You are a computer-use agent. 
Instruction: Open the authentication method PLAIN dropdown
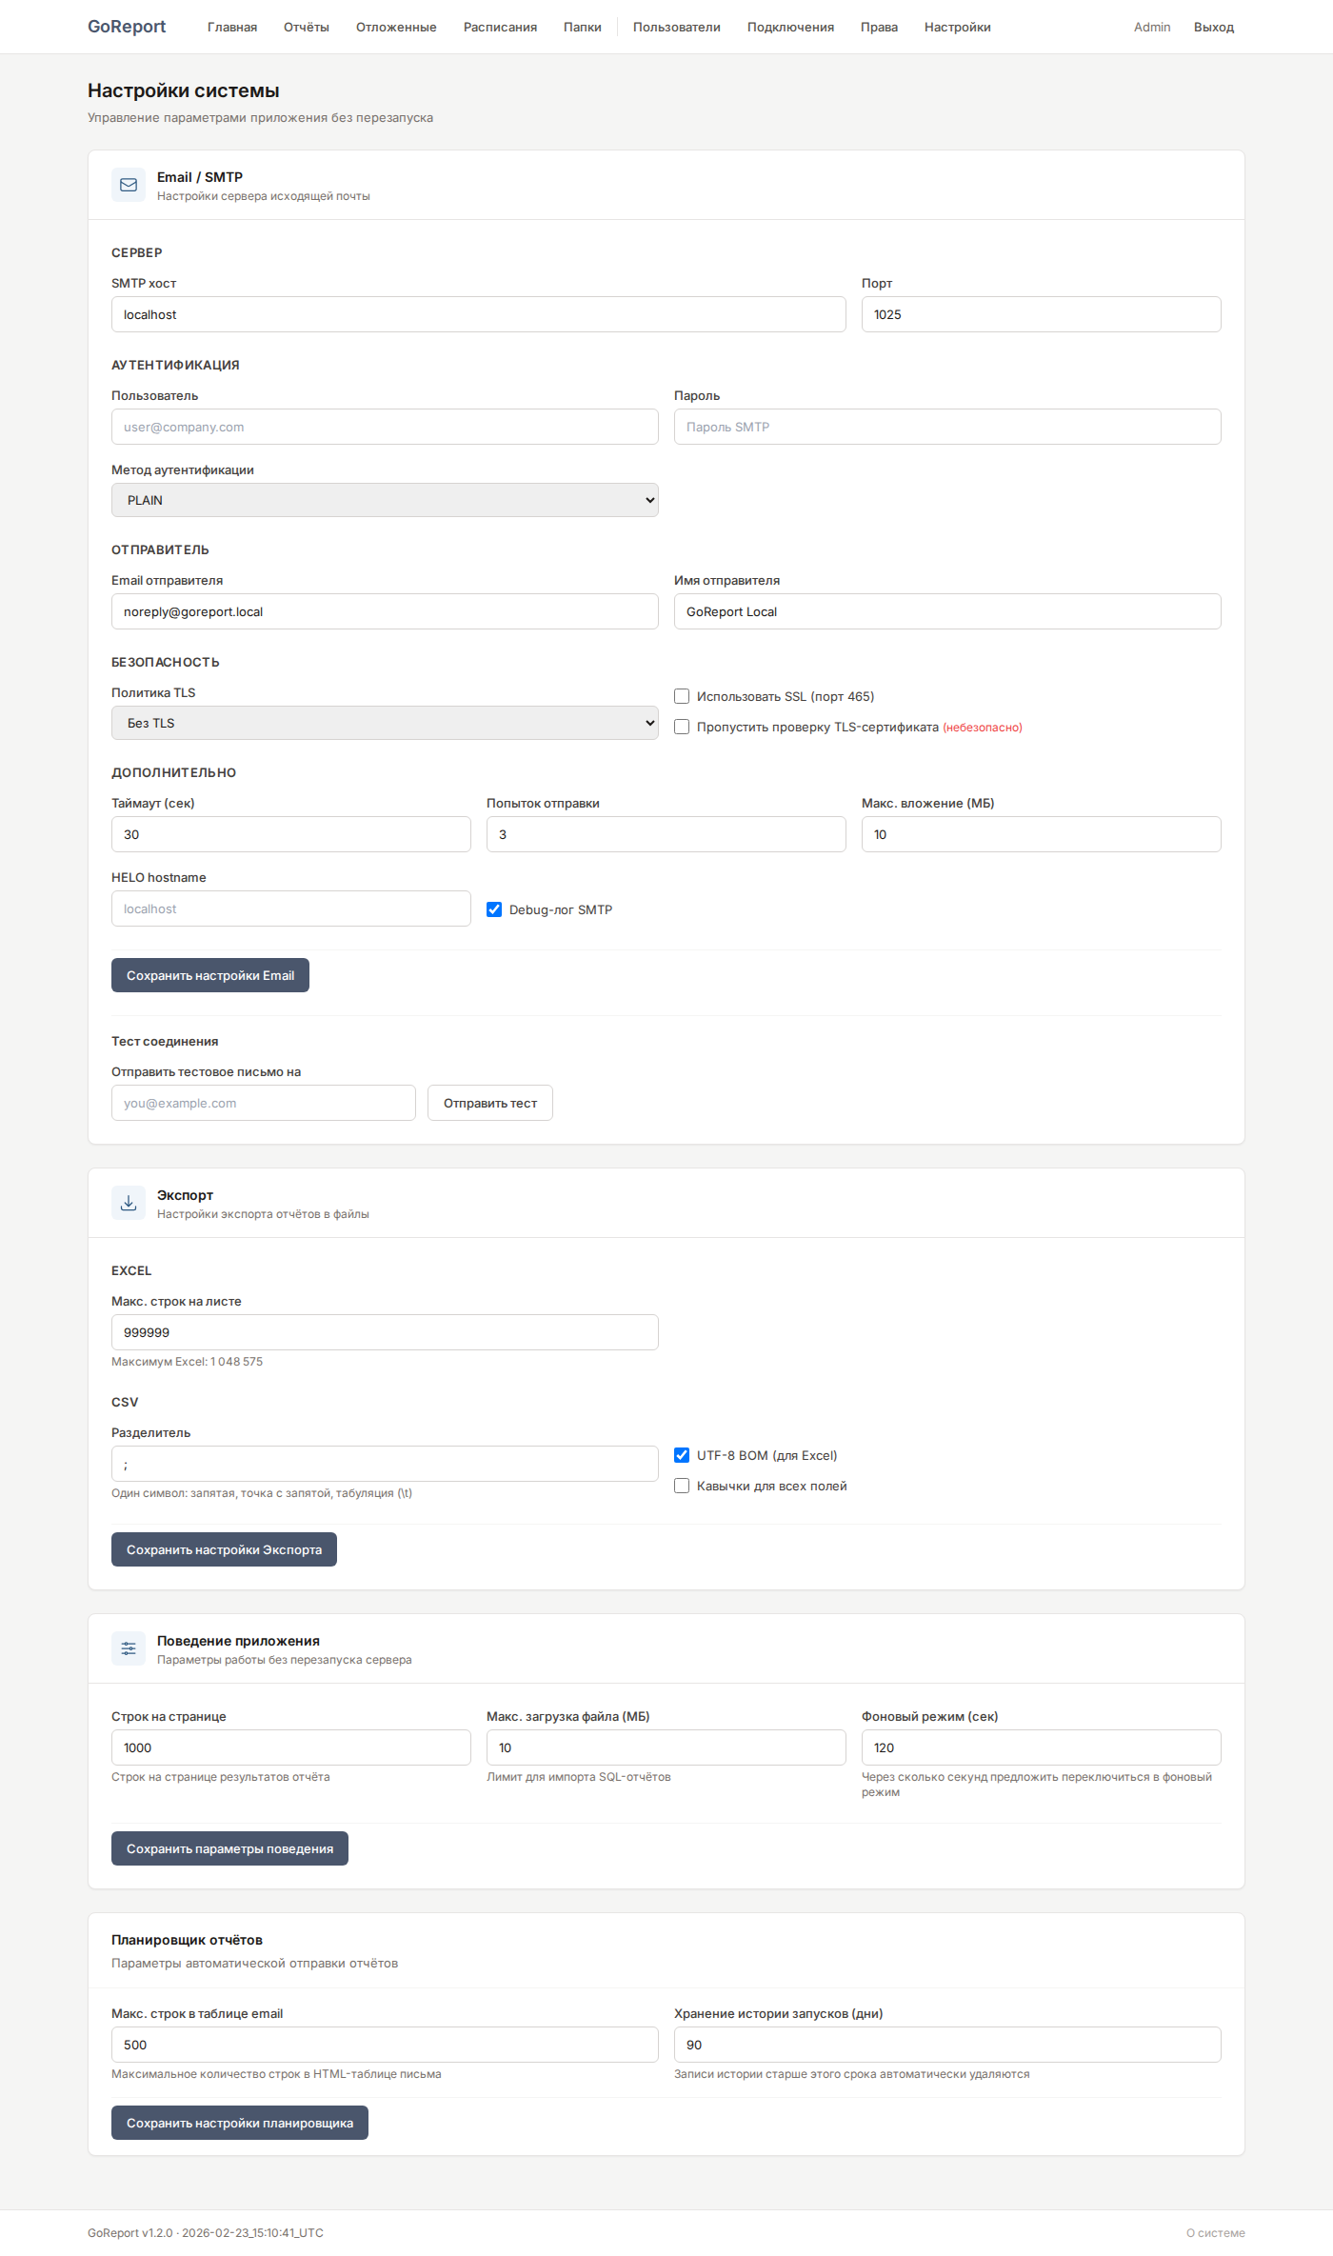click(x=385, y=500)
